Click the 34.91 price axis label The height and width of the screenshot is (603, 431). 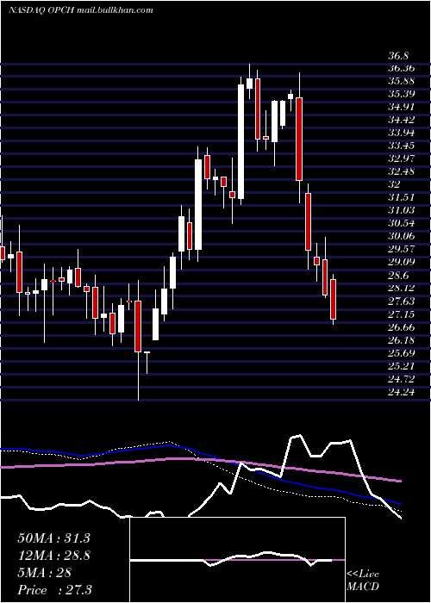[402, 108]
